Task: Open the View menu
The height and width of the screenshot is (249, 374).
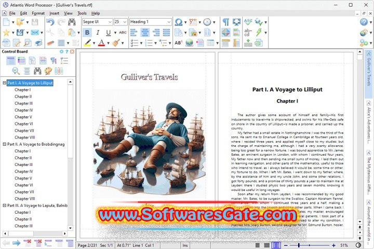Action: click(x=68, y=13)
